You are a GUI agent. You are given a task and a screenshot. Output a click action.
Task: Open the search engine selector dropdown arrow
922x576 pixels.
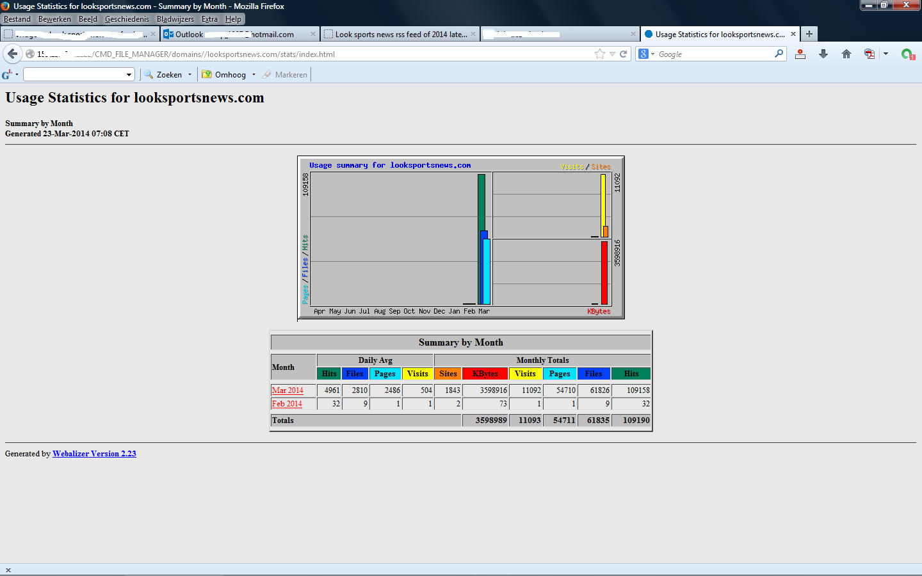[x=652, y=54]
